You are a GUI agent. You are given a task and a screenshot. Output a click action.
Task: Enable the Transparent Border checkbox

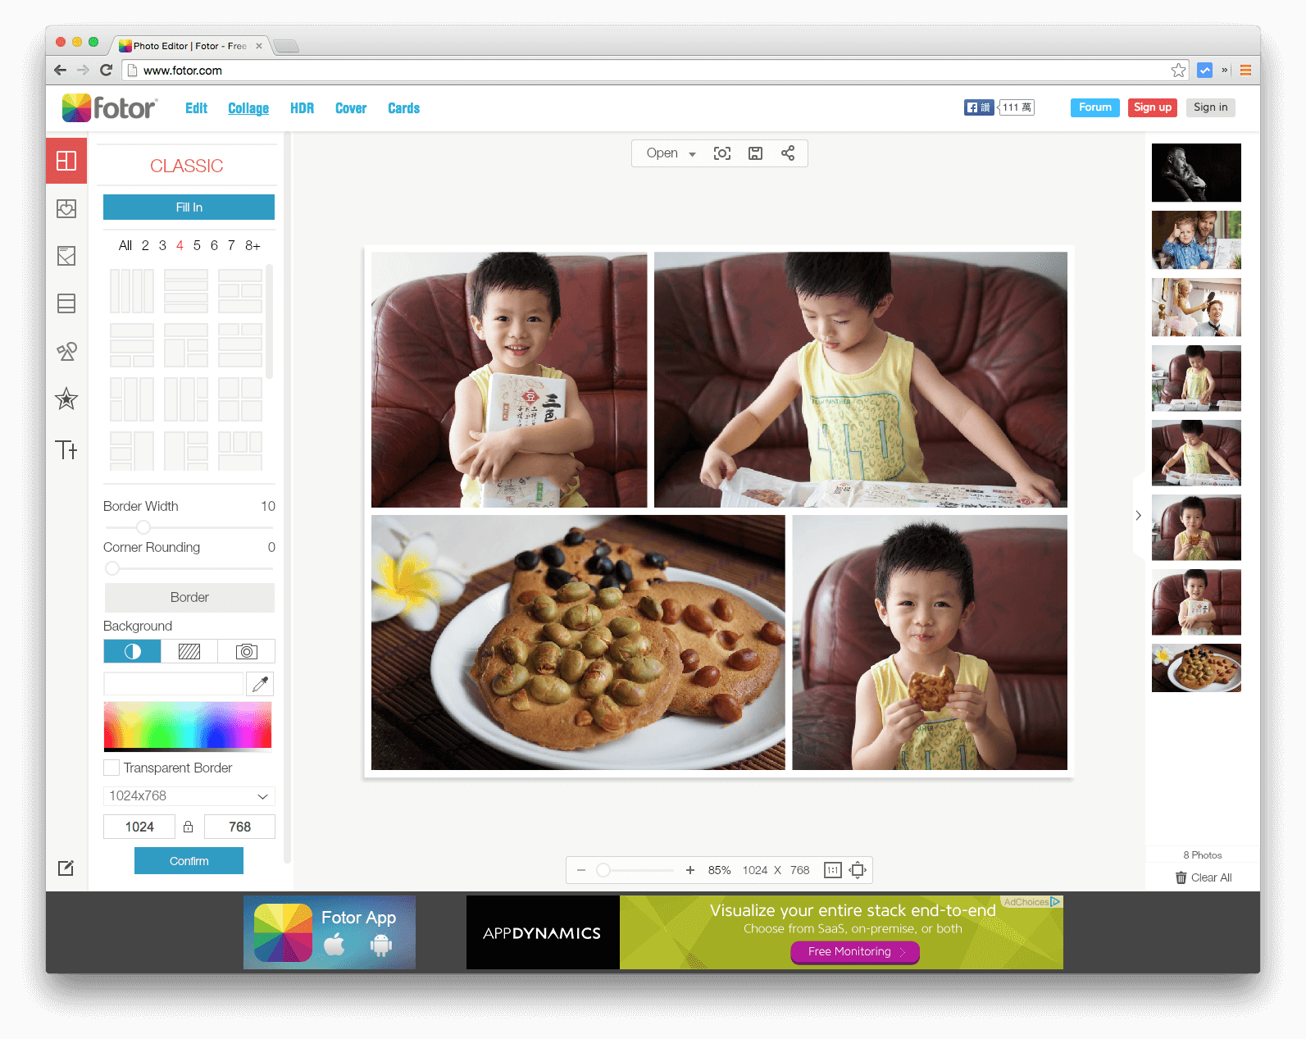111,768
